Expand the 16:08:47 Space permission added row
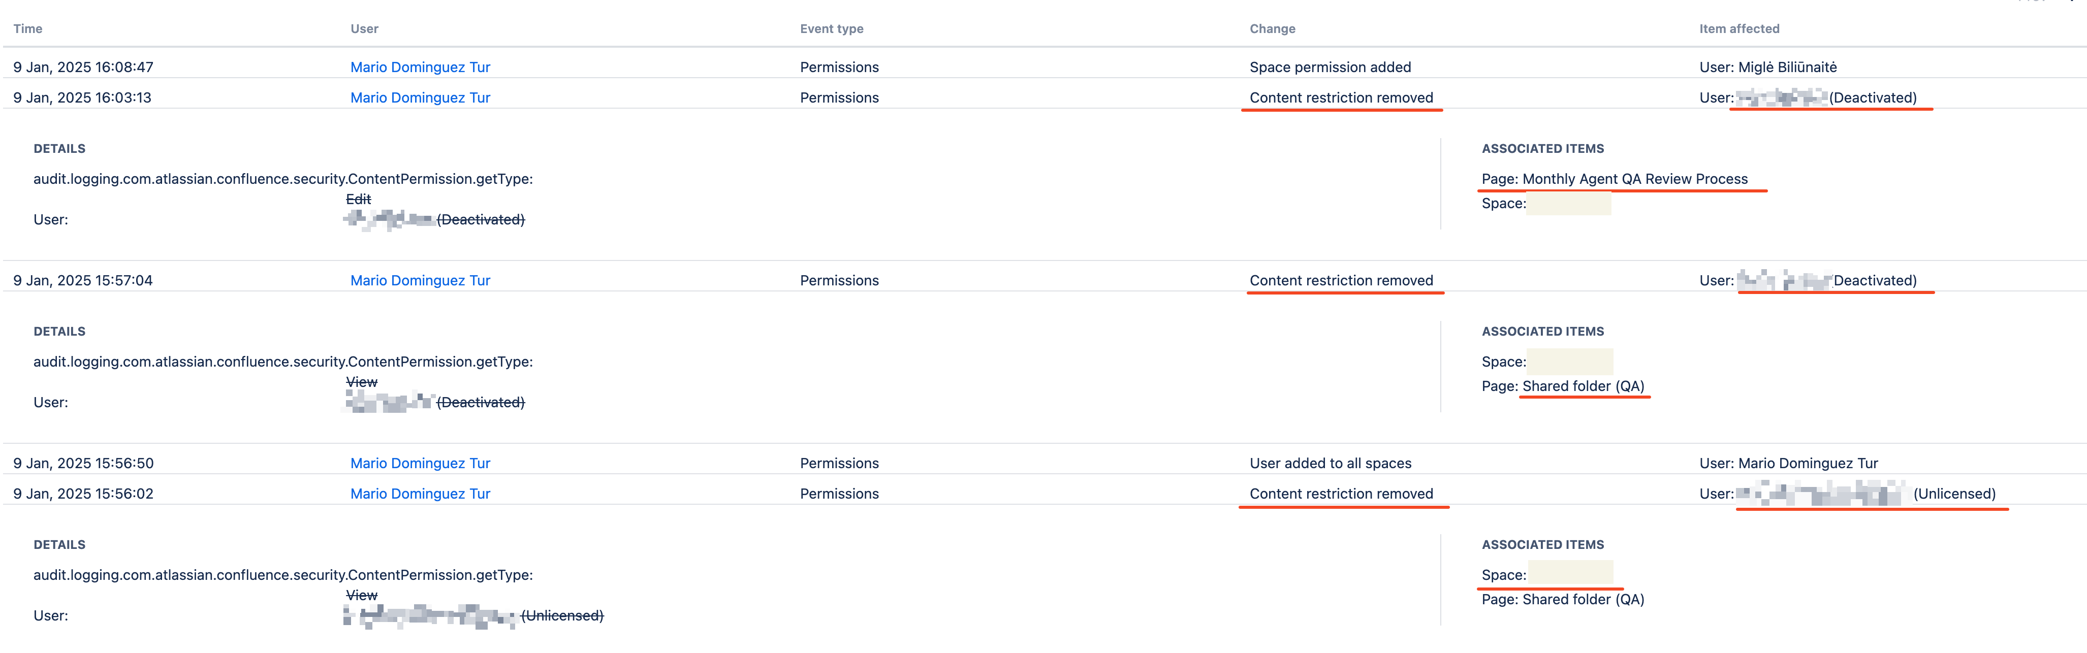This screenshot has height=653, width=2087. 1043,67
